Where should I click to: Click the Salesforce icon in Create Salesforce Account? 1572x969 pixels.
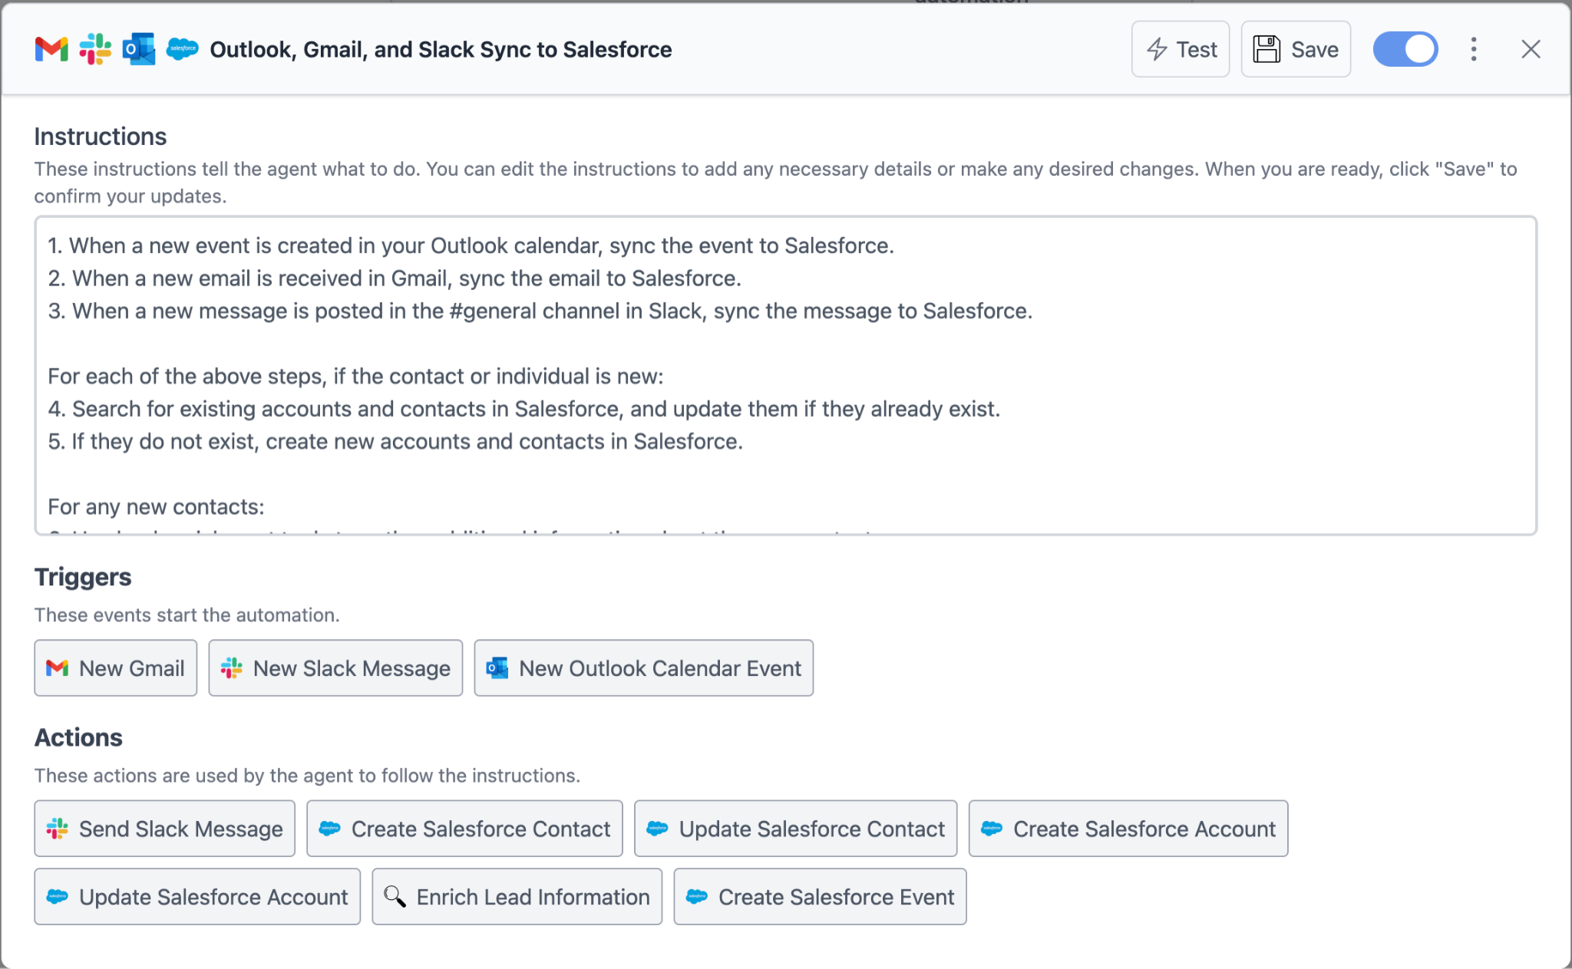[992, 829]
